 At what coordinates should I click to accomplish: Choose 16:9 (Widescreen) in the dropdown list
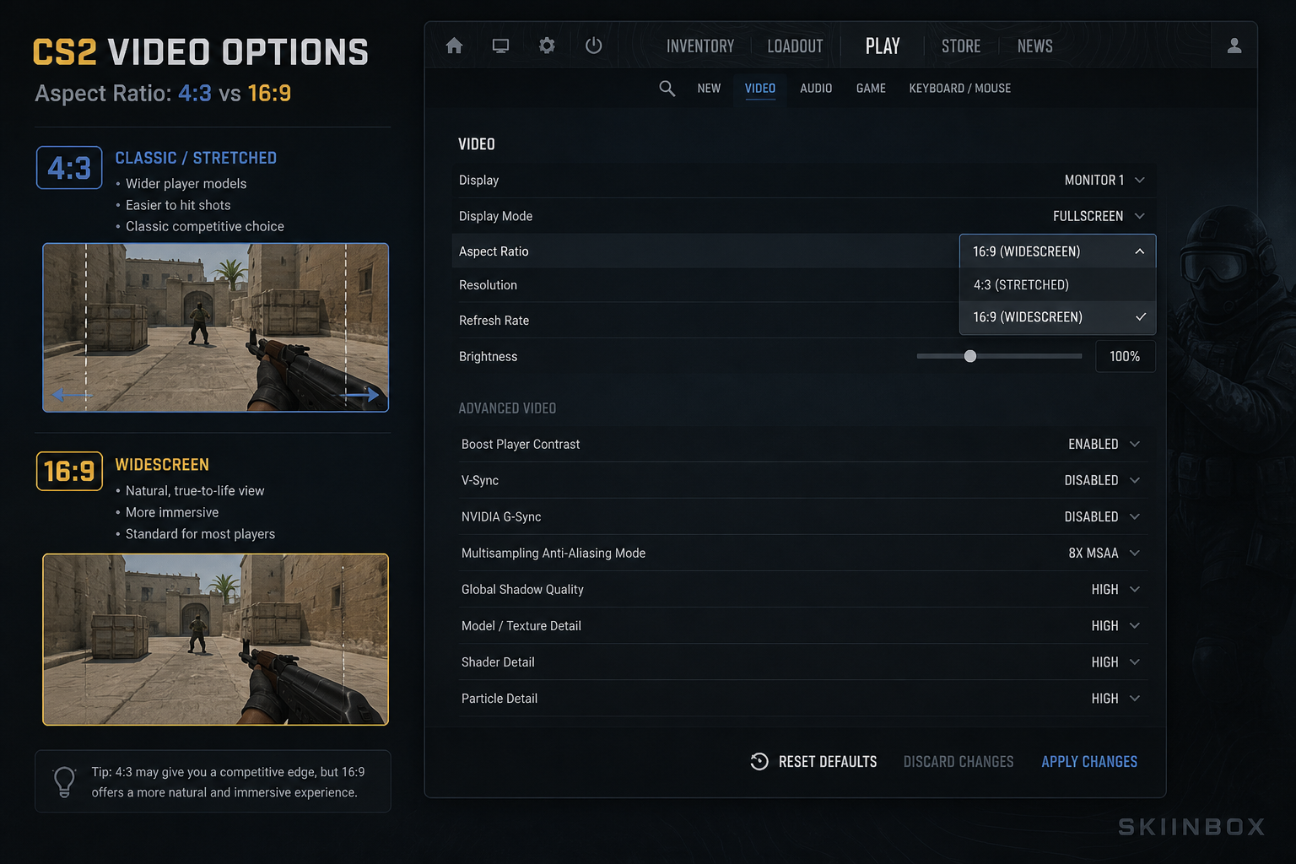tap(1057, 317)
